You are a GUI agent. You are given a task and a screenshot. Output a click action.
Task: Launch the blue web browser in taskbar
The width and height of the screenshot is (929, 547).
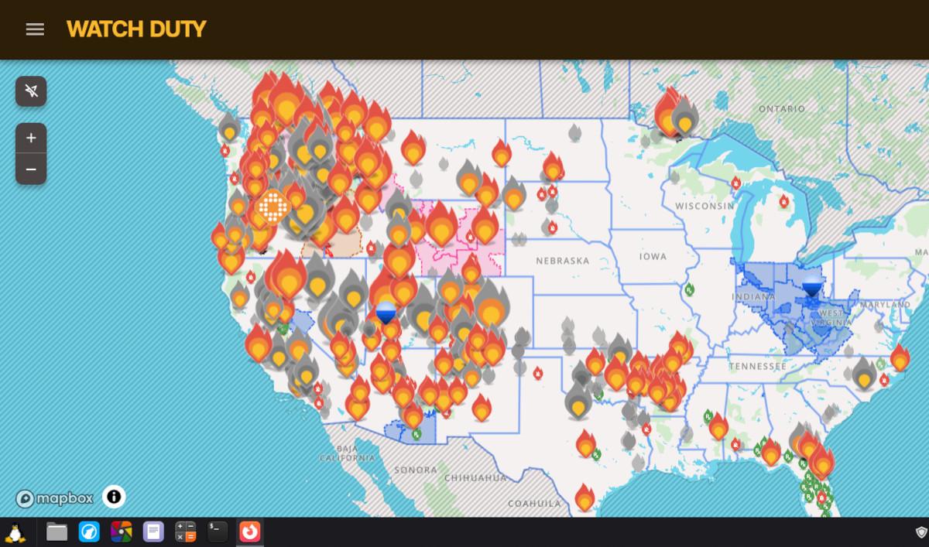pos(89,532)
